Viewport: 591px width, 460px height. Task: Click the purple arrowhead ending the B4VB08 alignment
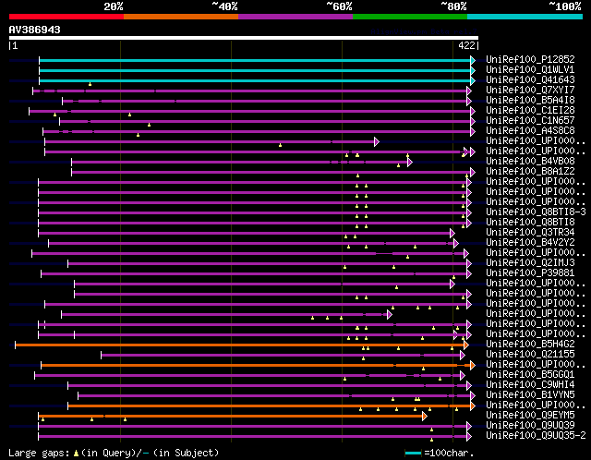[410, 163]
